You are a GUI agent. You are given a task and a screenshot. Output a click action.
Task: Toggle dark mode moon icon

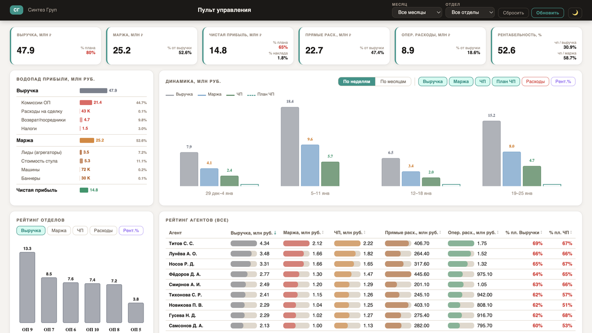pos(575,13)
